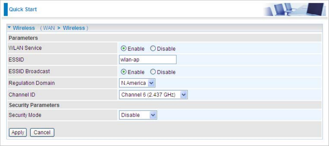Collapse the Wireless section triangle icon
The width and height of the screenshot is (329, 146).
coord(10,27)
